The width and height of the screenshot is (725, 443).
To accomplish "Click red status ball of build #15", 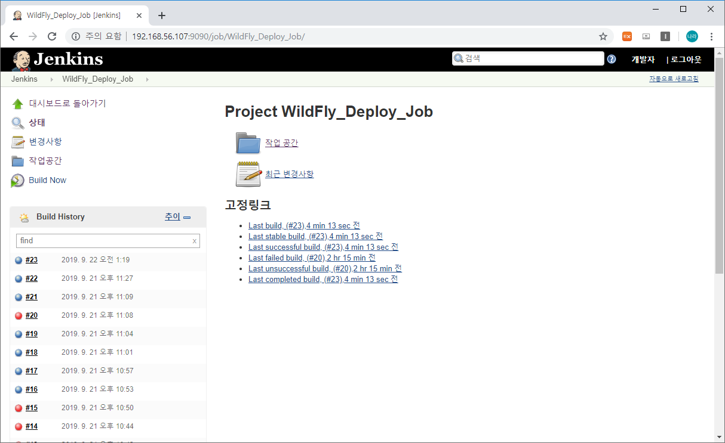I will (x=19, y=408).
